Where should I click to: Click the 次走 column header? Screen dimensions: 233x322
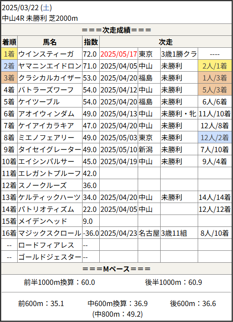coord(165,42)
